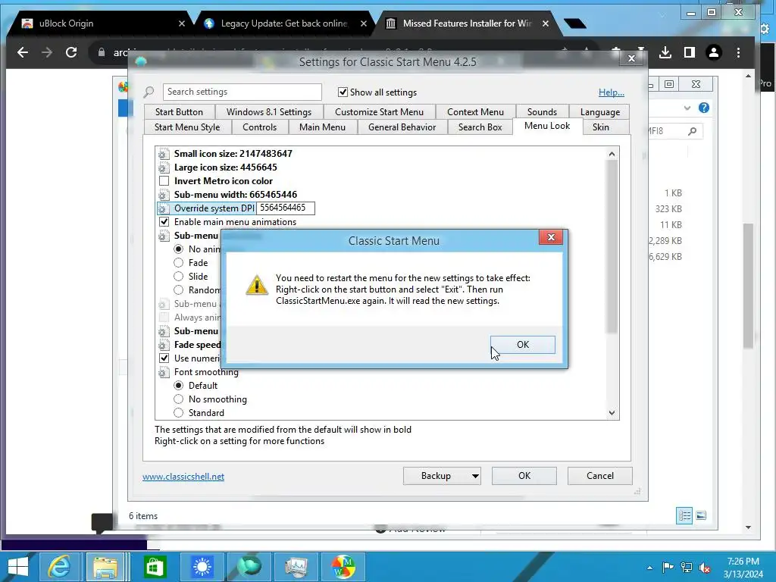Click the browser back arrow
This screenshot has height=582, width=776.
(x=23, y=52)
